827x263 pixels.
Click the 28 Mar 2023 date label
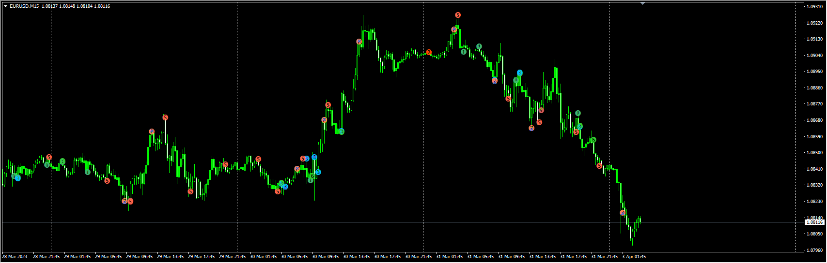15,257
